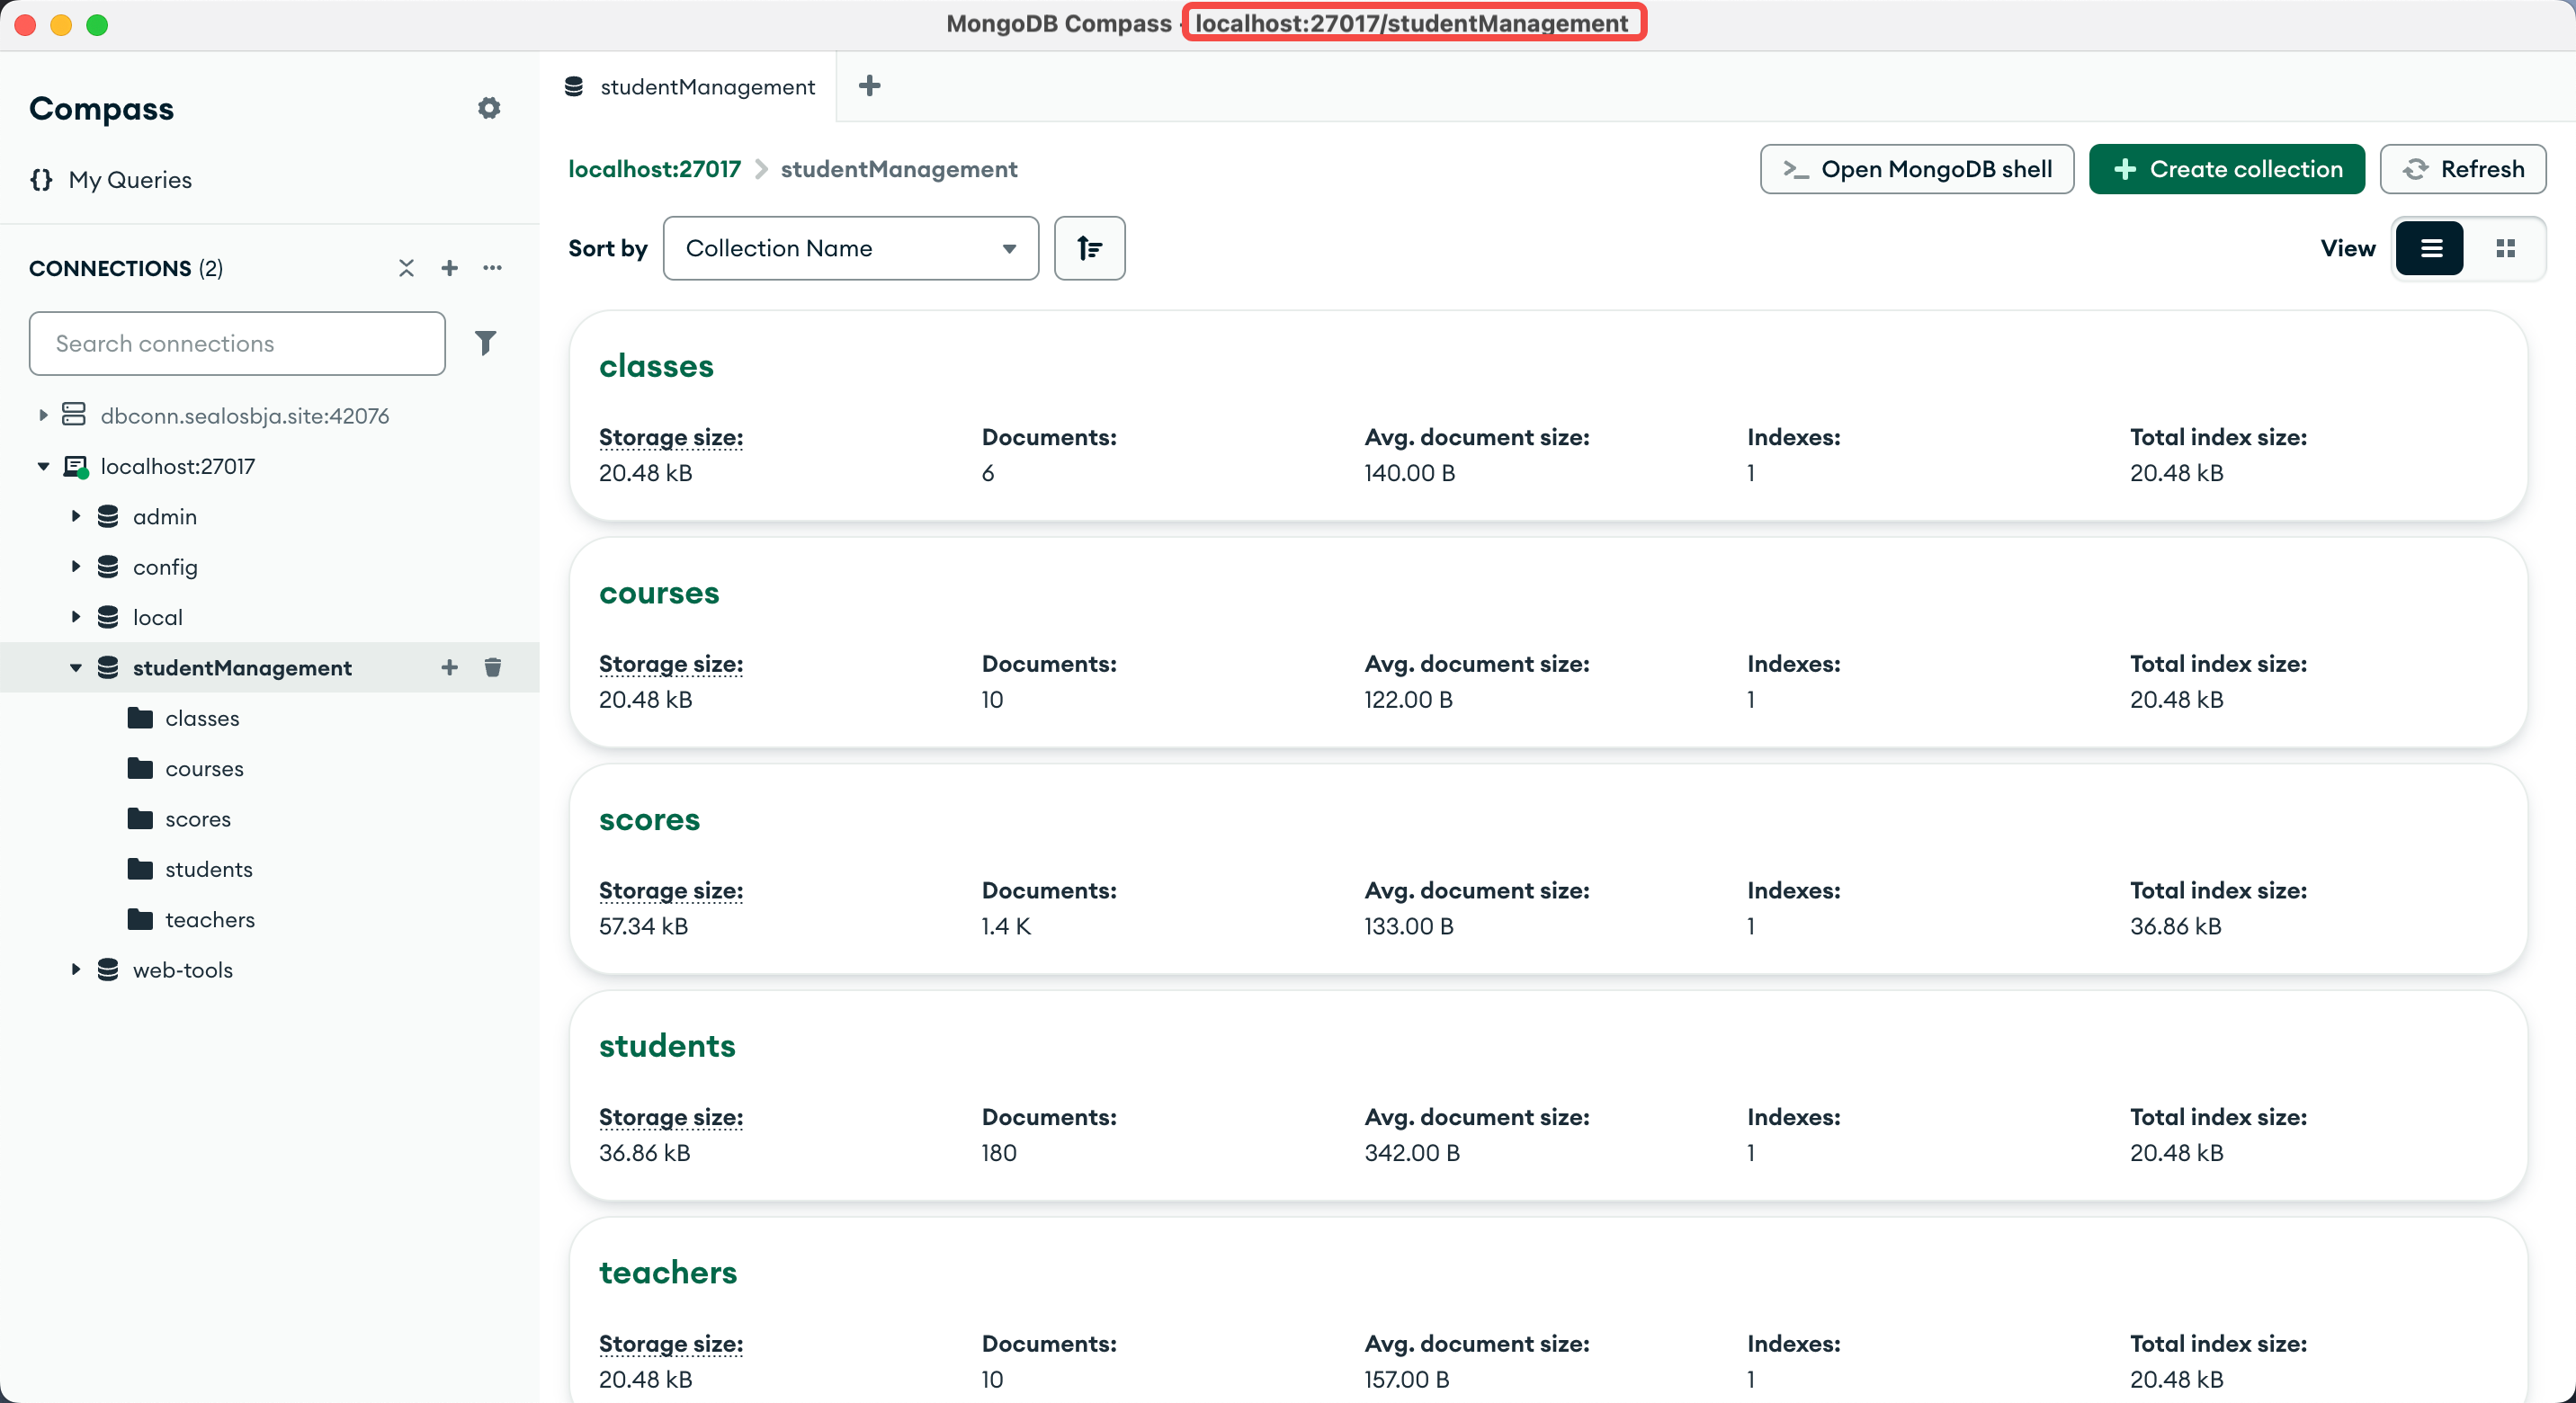Click Storage size label in scores card
The height and width of the screenshot is (1403, 2576).
671,890
